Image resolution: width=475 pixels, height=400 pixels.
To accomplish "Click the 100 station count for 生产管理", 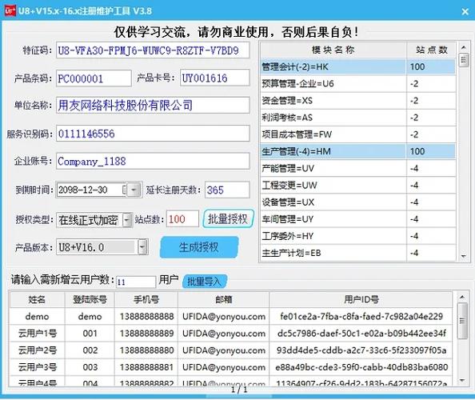I will [431, 151].
